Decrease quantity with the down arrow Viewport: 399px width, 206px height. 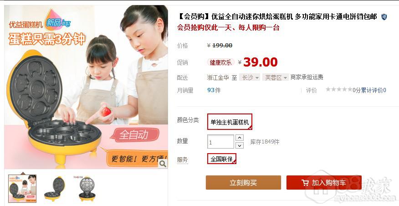click(240, 145)
